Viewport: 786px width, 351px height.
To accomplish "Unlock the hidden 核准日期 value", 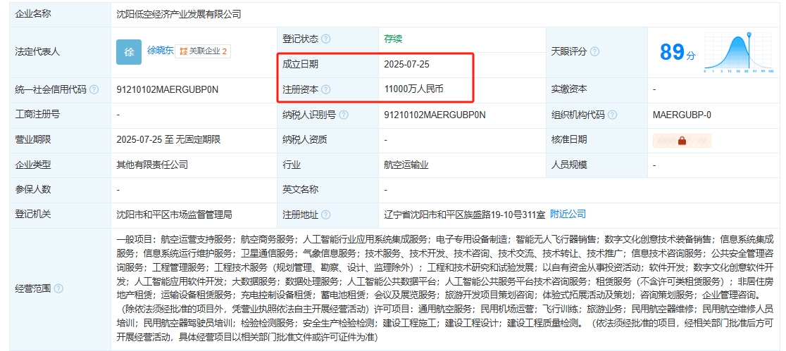I will 682,141.
